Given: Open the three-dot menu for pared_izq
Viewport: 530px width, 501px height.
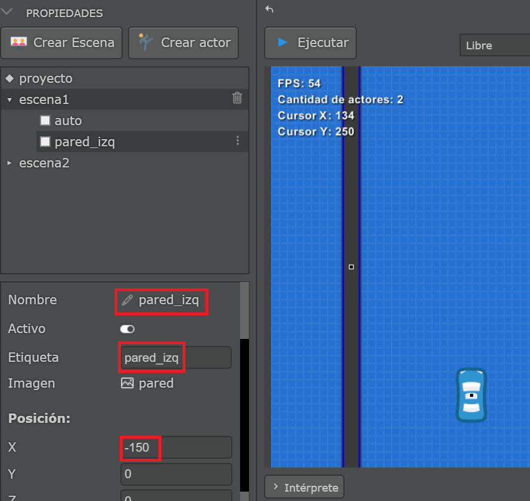Looking at the screenshot, I should [238, 141].
